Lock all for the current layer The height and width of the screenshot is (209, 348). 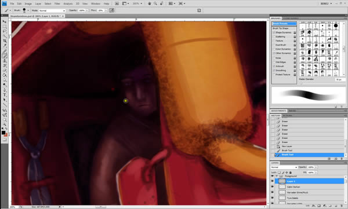coord(291,173)
